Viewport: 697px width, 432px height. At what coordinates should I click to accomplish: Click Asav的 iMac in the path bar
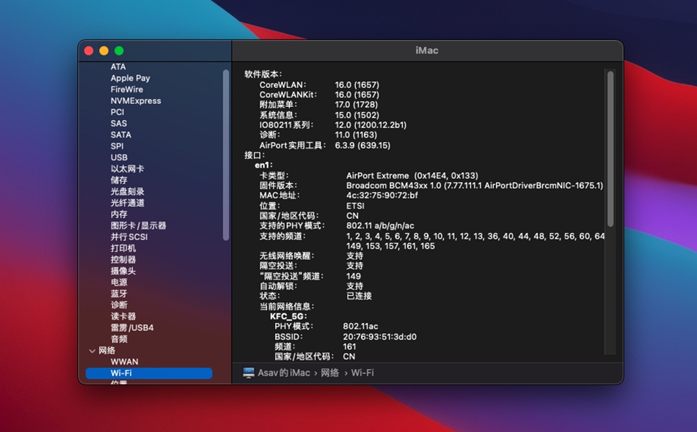coord(283,373)
